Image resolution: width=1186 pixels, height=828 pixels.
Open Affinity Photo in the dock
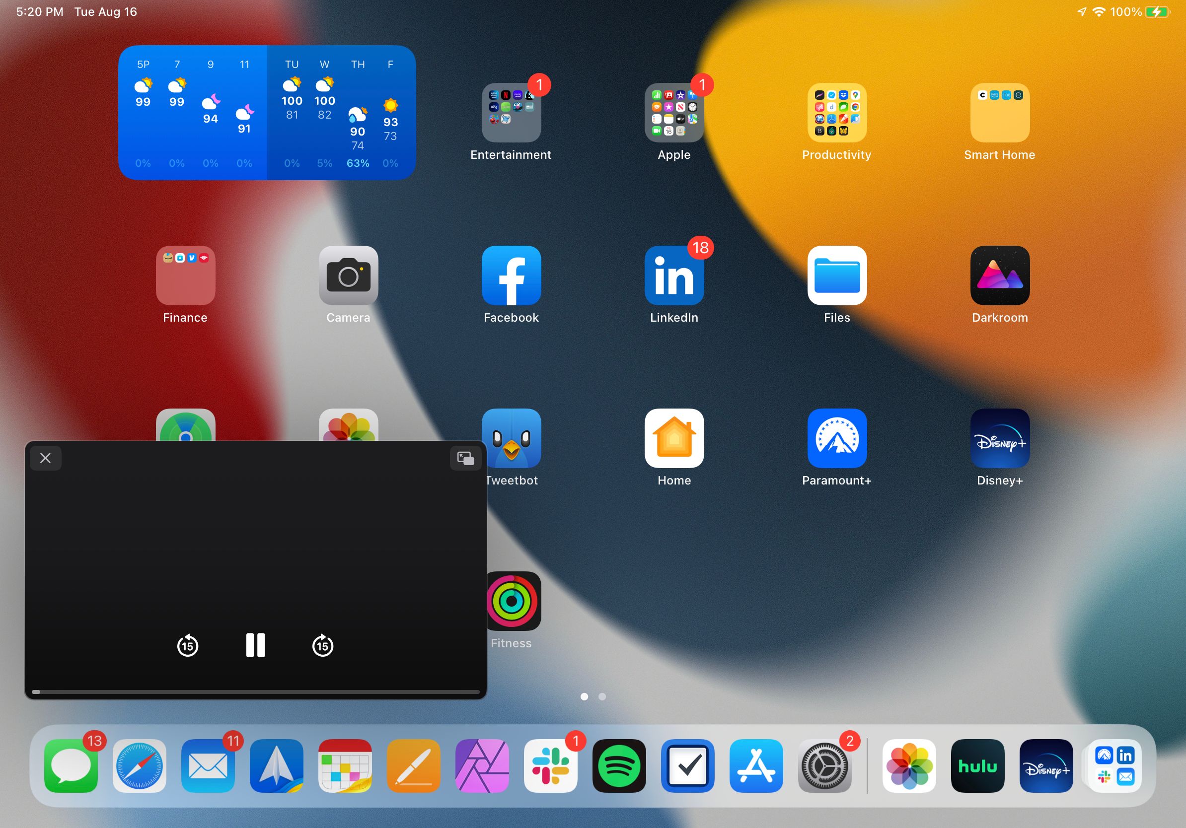[482, 765]
